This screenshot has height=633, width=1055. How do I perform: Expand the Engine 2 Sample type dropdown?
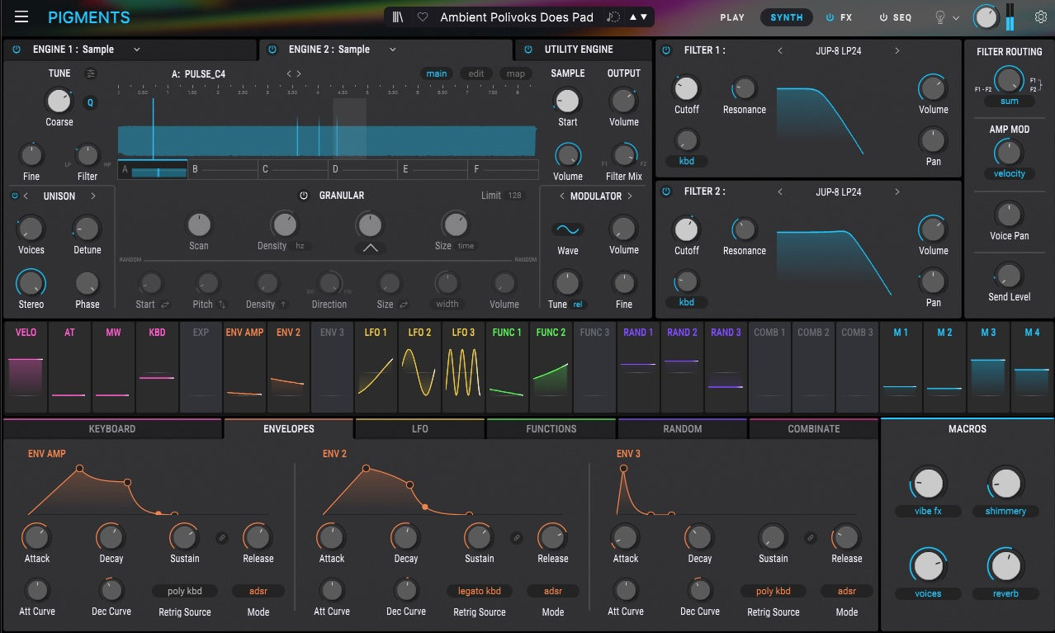pyautogui.click(x=393, y=50)
